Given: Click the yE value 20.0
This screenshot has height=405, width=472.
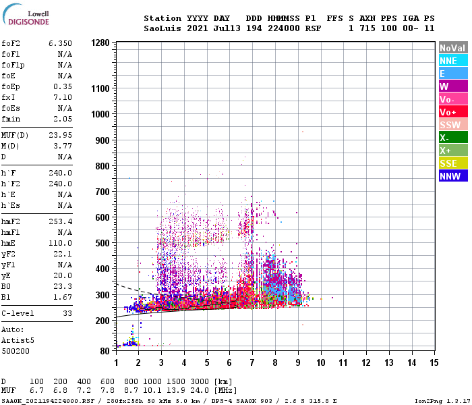Looking at the screenshot, I should [63, 275].
